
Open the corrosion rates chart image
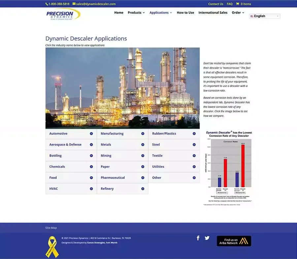click(228, 167)
